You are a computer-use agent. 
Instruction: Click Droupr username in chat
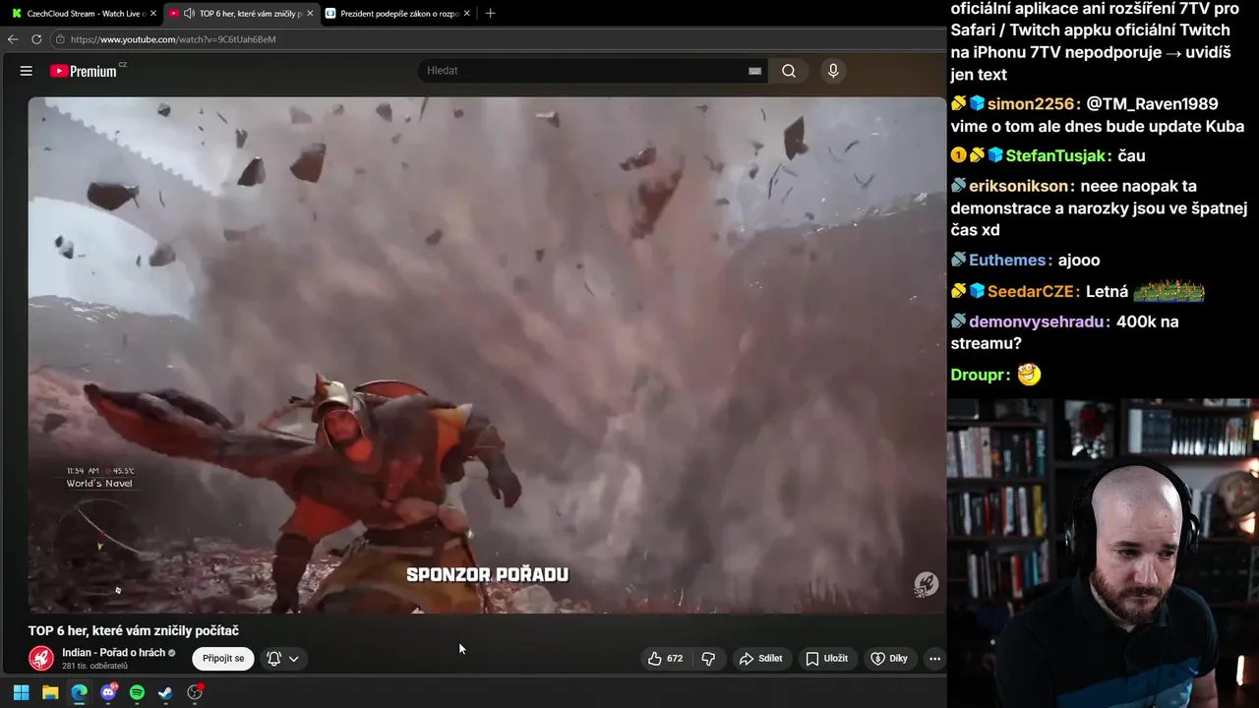(980, 376)
